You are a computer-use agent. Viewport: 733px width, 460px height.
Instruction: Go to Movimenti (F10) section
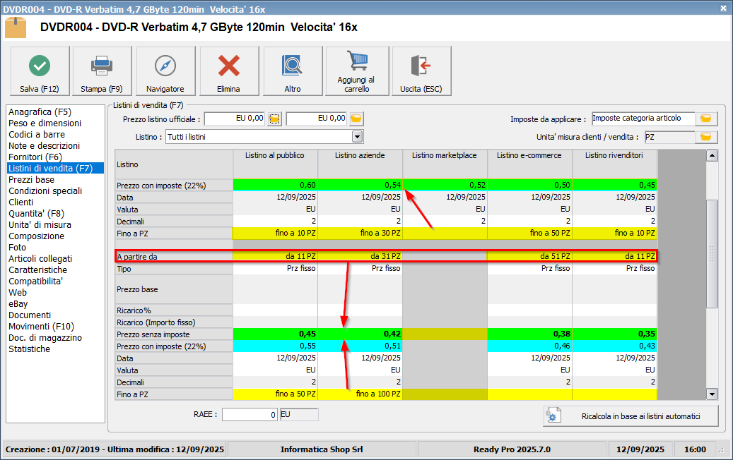click(x=40, y=326)
